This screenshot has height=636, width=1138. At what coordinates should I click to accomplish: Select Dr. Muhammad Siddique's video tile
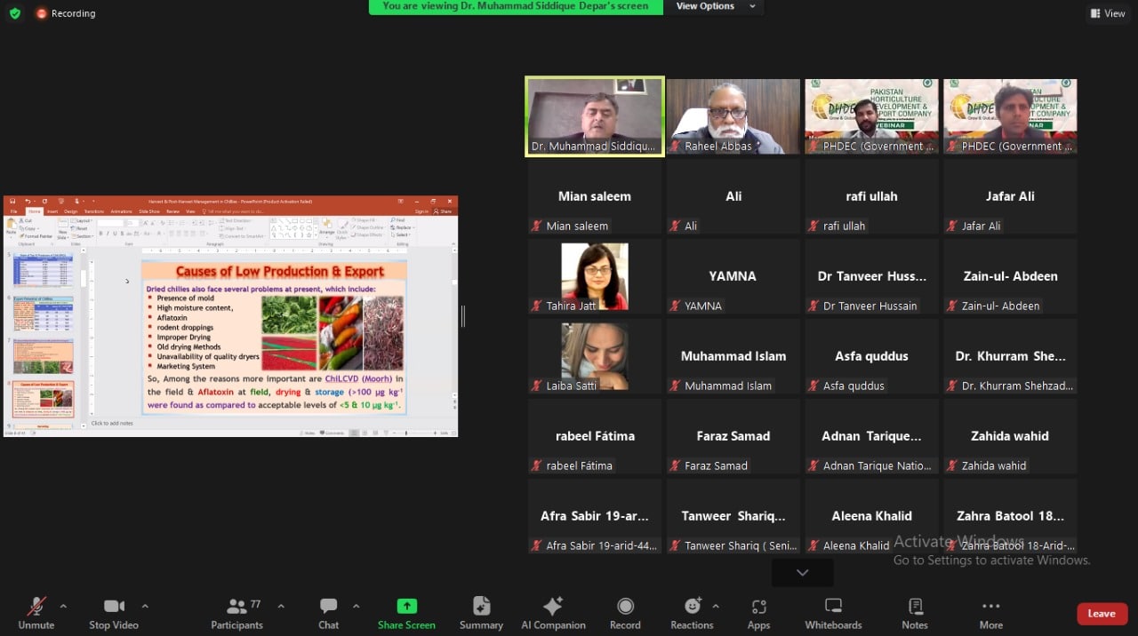[595, 116]
